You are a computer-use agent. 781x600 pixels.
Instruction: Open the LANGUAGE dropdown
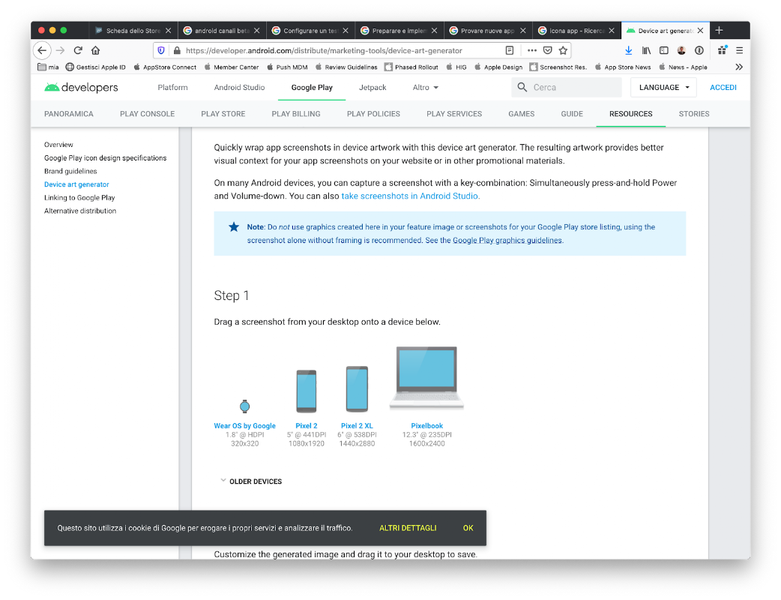(x=664, y=87)
